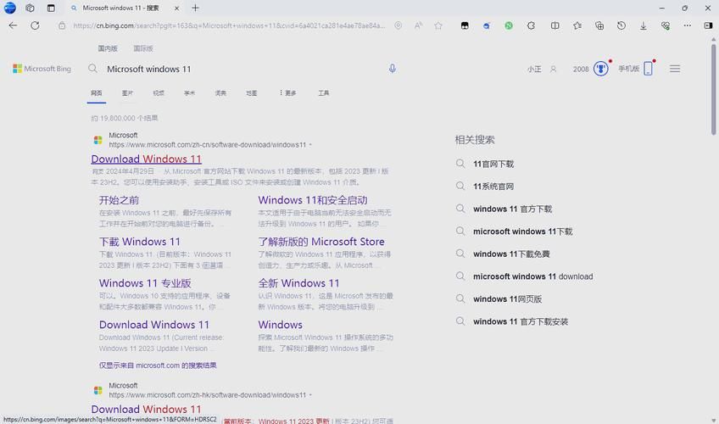Open the 'Windows 11 专业版' sublink
The width and height of the screenshot is (719, 424).
pyautogui.click(x=145, y=283)
